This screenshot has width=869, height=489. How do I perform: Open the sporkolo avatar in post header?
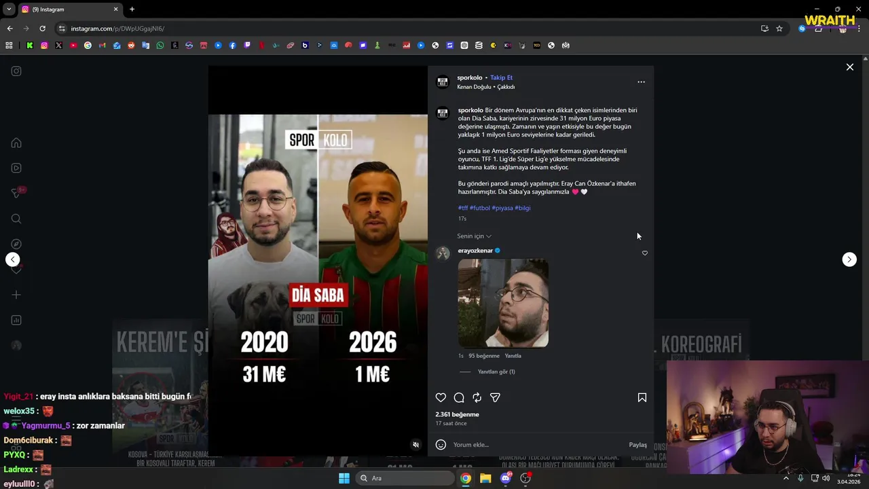point(443,81)
